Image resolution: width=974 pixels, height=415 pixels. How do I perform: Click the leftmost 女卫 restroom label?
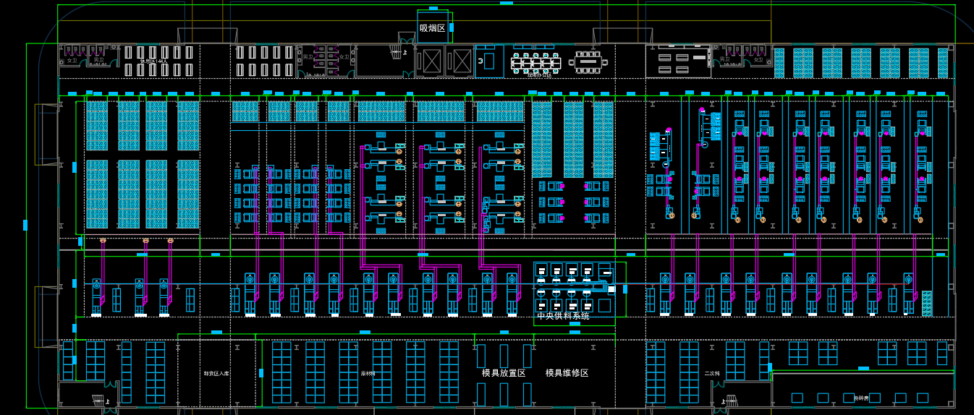tap(72, 61)
